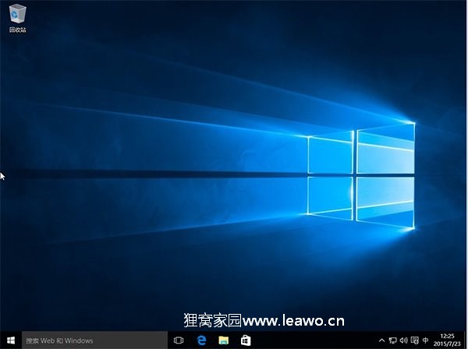Open the clock showing 12:25
The width and height of the screenshot is (468, 349).
point(447,337)
